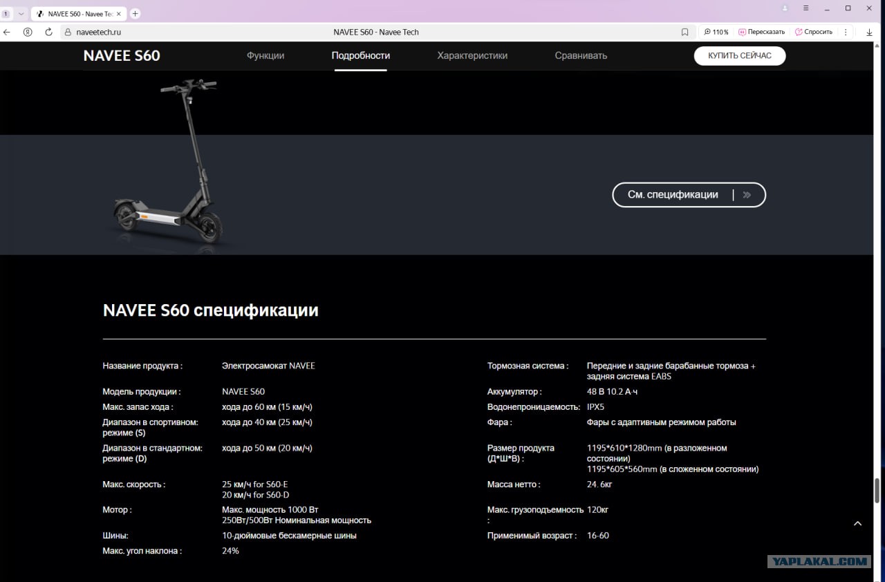Click the text 'Макс. мощность 1000 Вт'

[270, 510]
